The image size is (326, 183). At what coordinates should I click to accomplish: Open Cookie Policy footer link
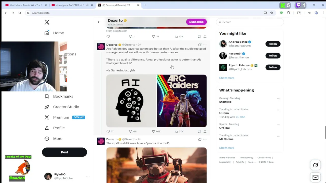[x=264, y=158]
